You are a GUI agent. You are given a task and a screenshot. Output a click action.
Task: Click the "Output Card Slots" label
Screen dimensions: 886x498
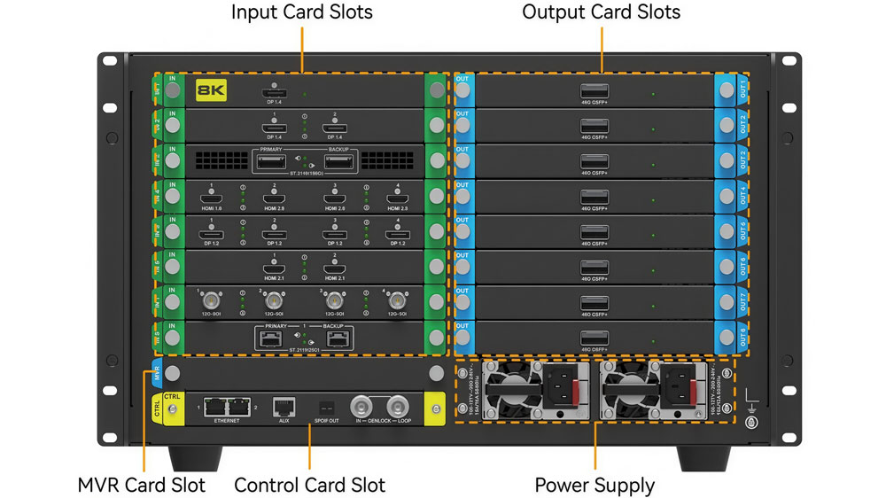click(601, 12)
